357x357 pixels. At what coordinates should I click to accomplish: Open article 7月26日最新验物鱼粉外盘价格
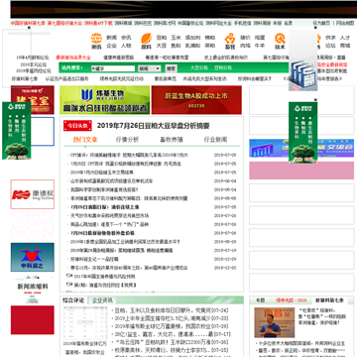tap(102, 233)
